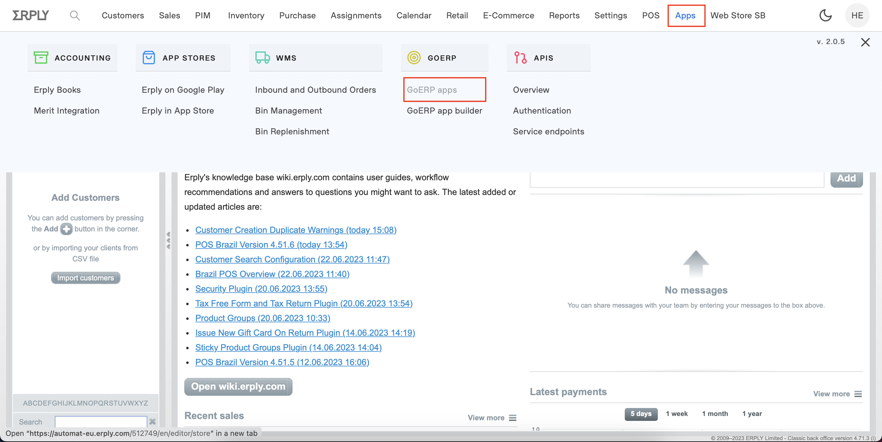
Task: Open the Purchase menu
Action: tap(297, 15)
